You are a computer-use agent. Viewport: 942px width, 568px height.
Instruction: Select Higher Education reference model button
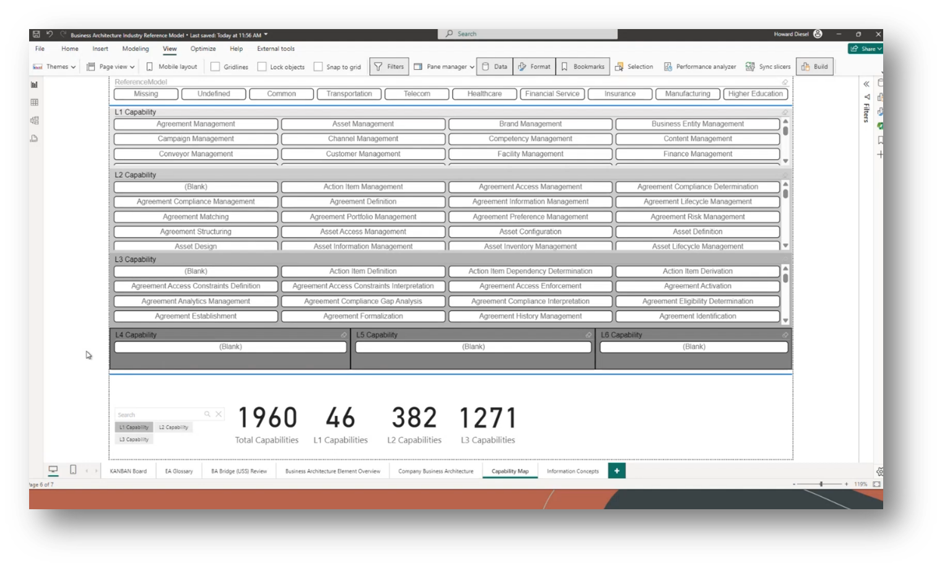pos(756,94)
